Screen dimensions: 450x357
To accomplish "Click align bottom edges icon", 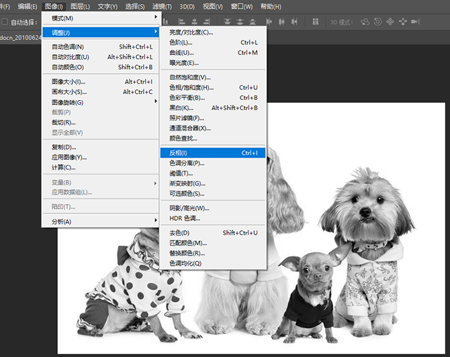I will 166,21.
